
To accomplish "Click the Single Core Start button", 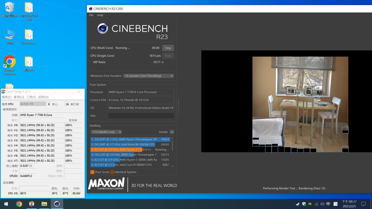I will click(x=168, y=56).
